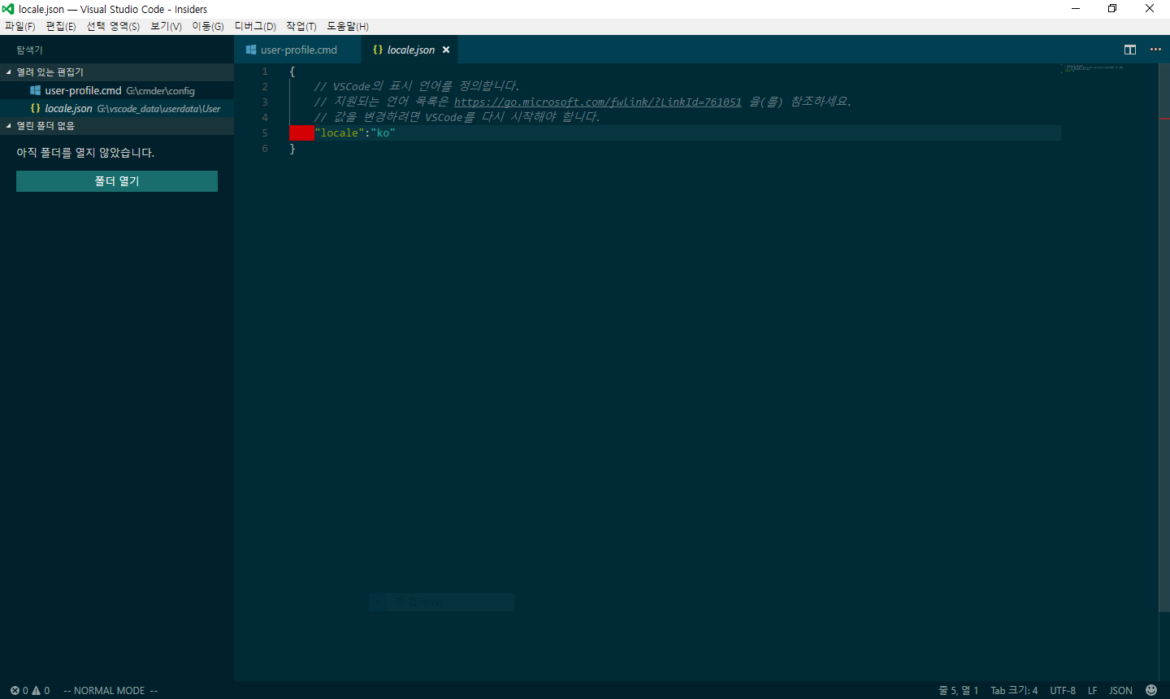Close the locale.json tab
The width and height of the screenshot is (1170, 699).
tap(445, 49)
